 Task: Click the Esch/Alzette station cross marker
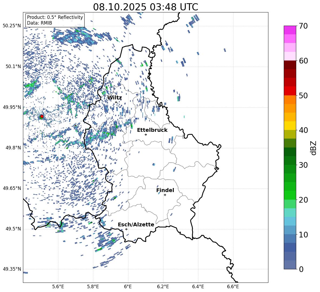coord(126,229)
